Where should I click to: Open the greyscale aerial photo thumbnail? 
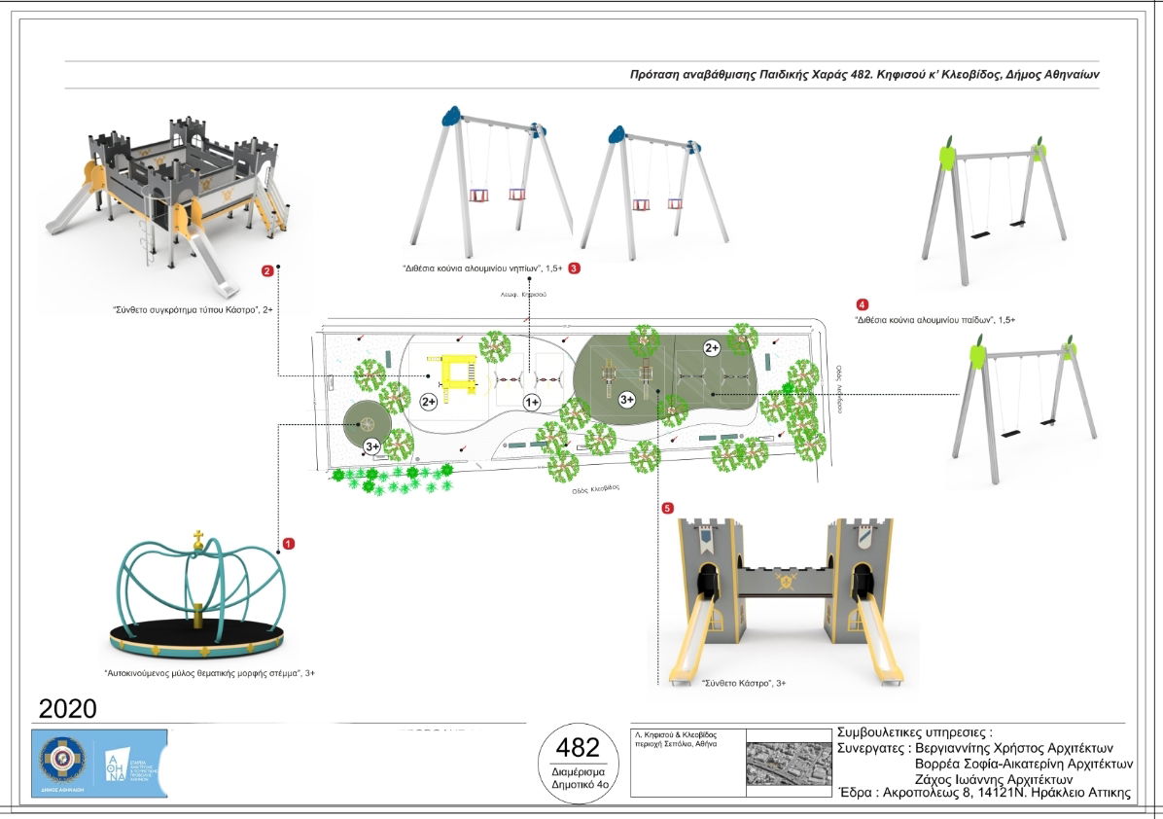click(x=790, y=764)
